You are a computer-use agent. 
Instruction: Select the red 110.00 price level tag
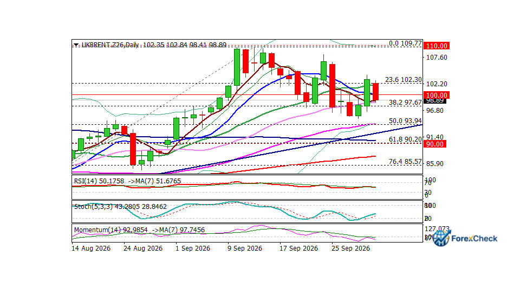(x=437, y=46)
